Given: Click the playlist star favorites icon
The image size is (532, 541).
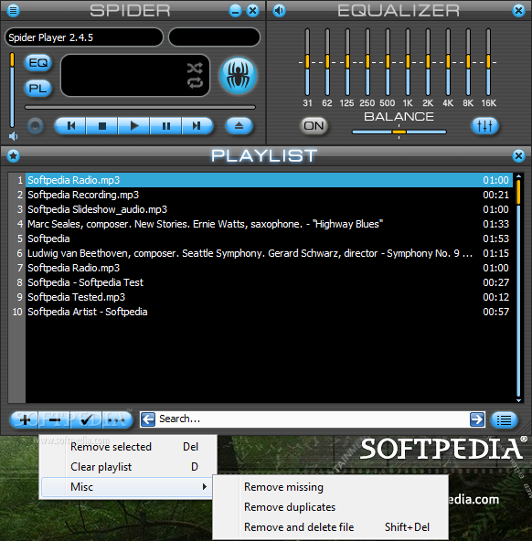Looking at the screenshot, I should point(13,155).
